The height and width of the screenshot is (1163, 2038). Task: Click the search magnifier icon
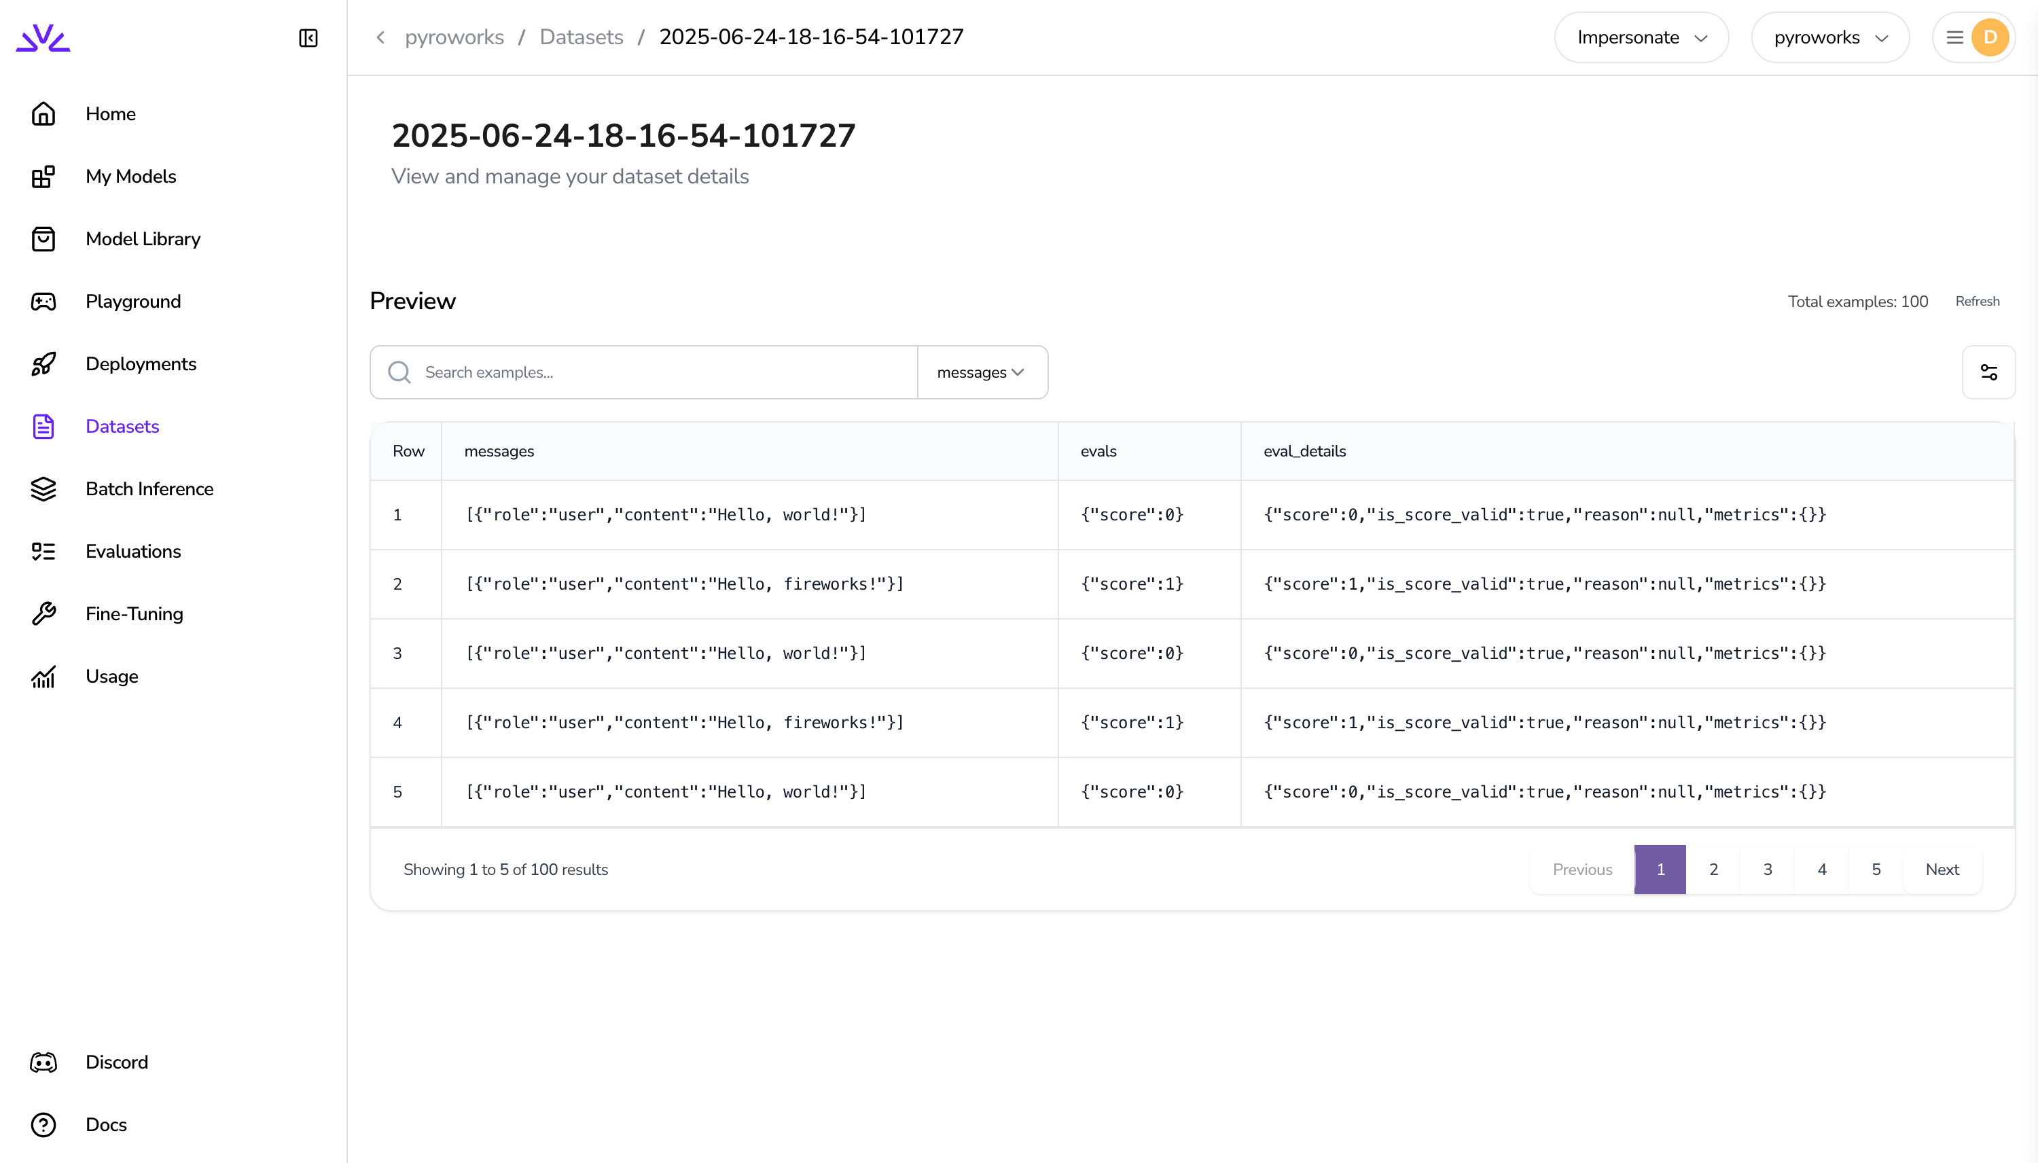coord(399,372)
